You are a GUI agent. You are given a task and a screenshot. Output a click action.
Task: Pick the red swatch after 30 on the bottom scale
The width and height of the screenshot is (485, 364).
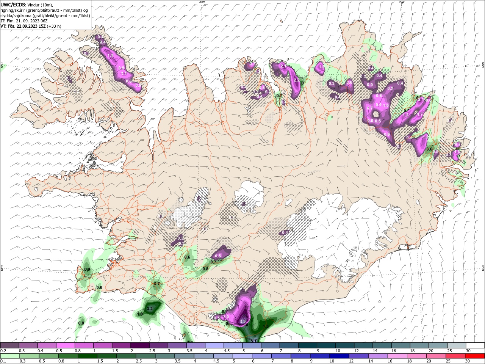(475, 356)
